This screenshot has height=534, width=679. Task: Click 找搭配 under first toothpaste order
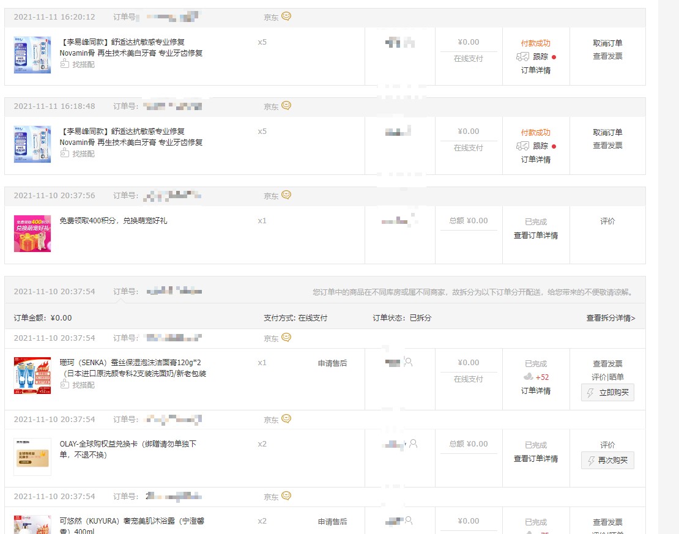click(x=78, y=64)
